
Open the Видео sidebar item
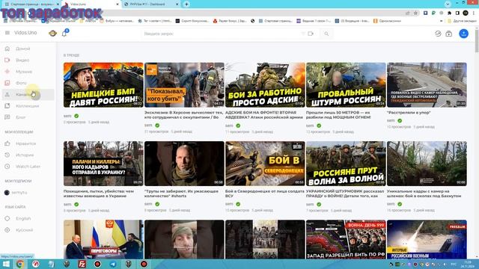(x=28, y=60)
